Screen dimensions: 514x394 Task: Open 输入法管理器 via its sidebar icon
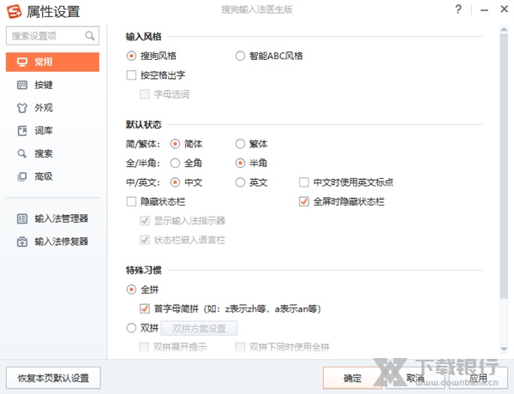click(22, 218)
